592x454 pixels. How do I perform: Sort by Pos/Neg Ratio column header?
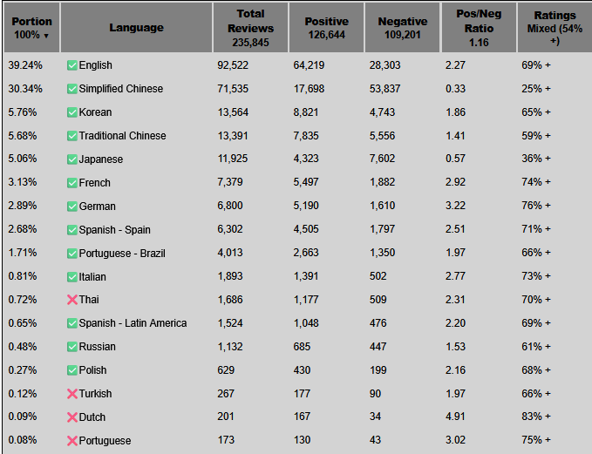479,28
